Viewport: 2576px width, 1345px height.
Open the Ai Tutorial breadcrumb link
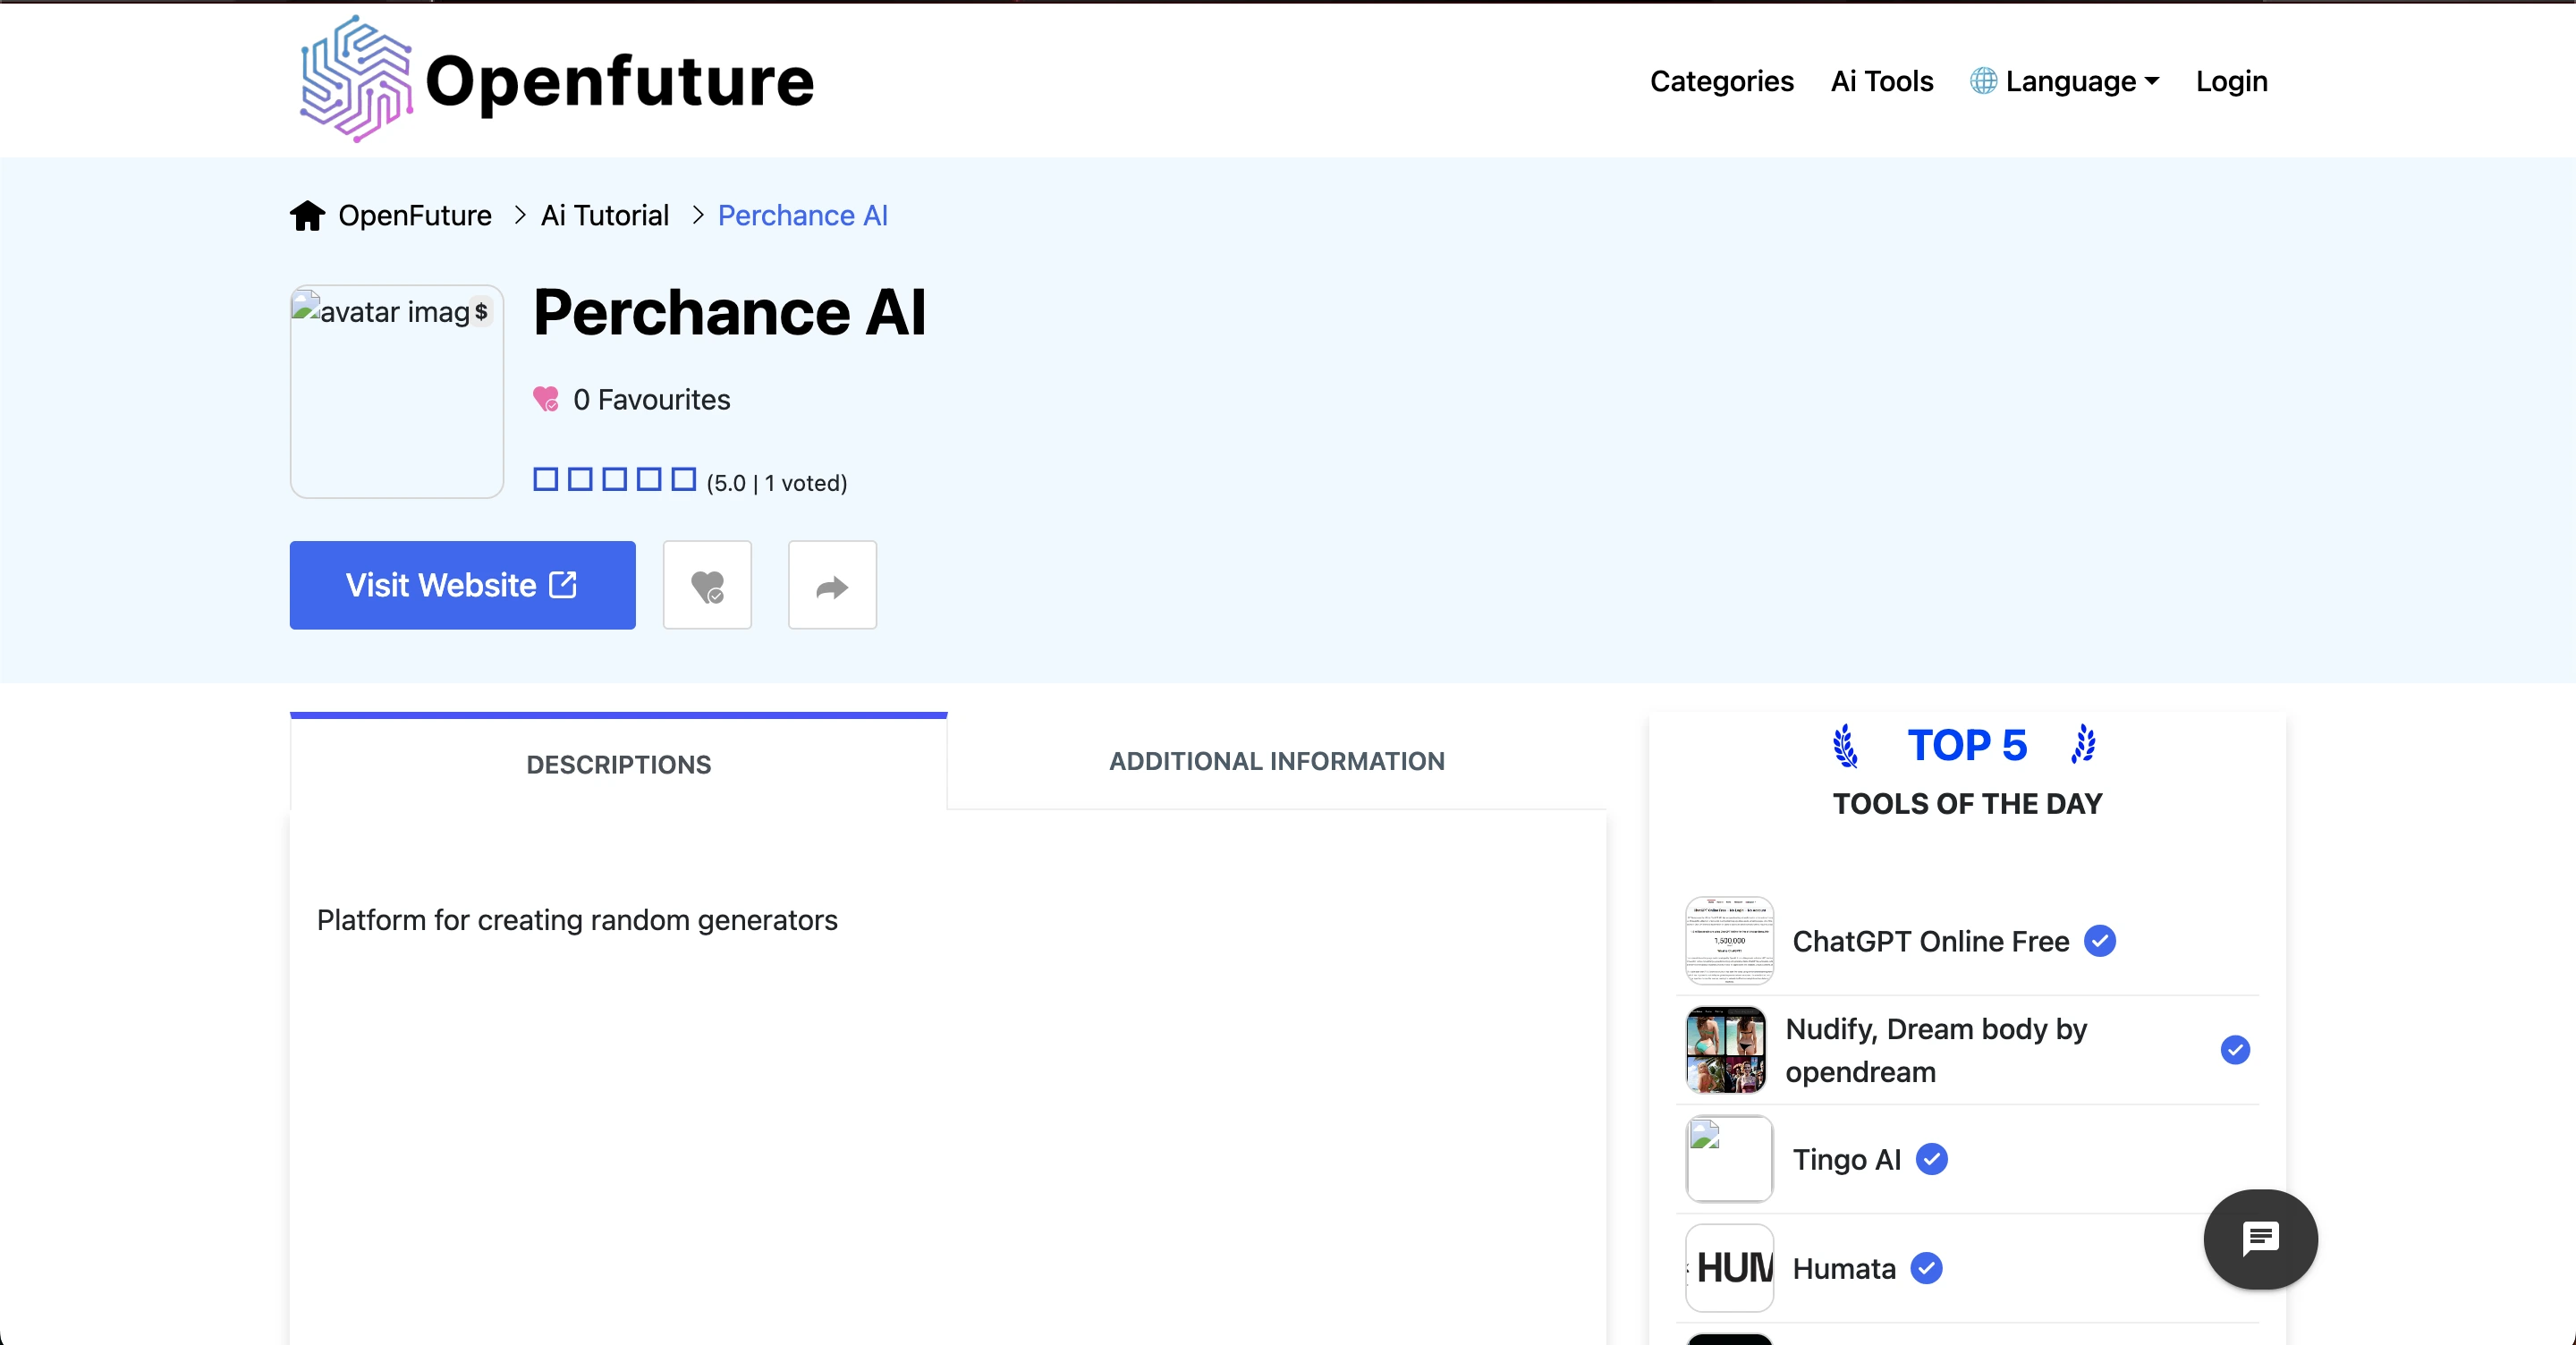[604, 215]
